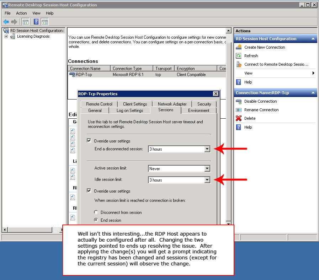Open the Action menu
This screenshot has width=319, height=280.
click(x=21, y=13)
